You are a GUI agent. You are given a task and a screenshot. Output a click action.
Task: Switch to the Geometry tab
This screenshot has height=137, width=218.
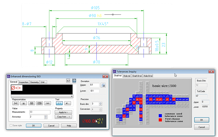click(x=35, y=82)
